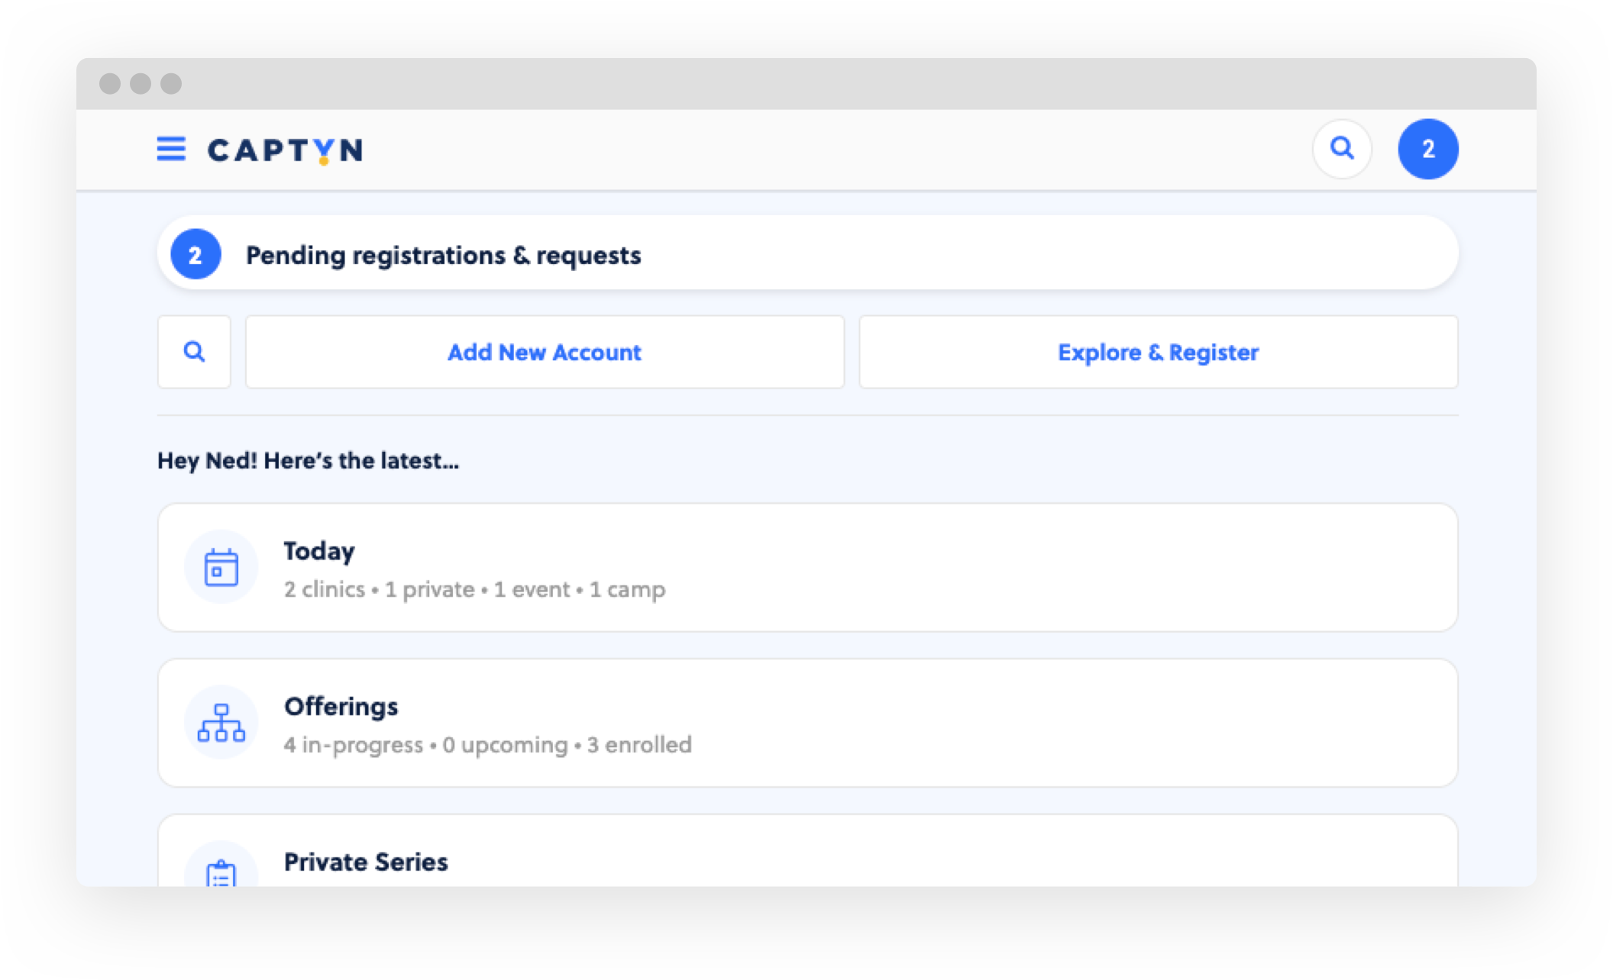Open the hamburger navigation menu
1613x980 pixels.
coord(171,149)
